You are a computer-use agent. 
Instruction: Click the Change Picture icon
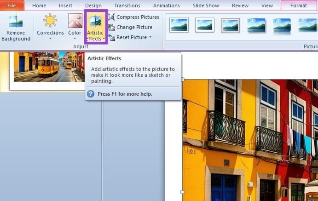(111, 27)
